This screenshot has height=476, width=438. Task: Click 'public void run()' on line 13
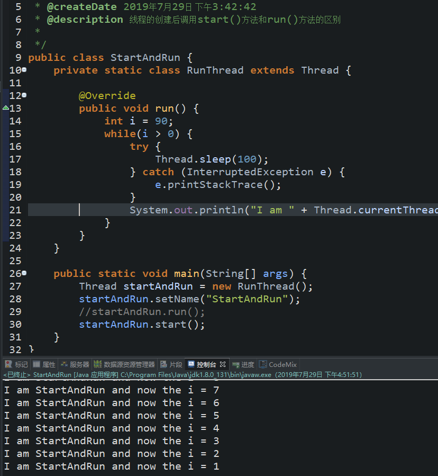tap(132, 109)
